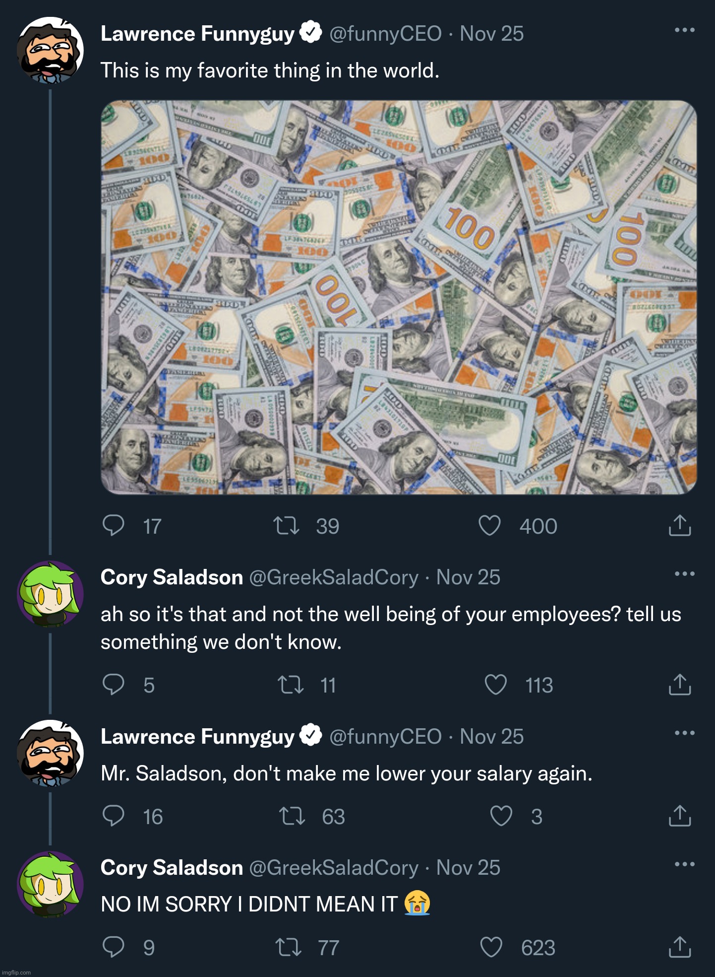The width and height of the screenshot is (715, 977).
Task: Open @GreekSaladCory handle in last tweet
Action: tap(334, 868)
